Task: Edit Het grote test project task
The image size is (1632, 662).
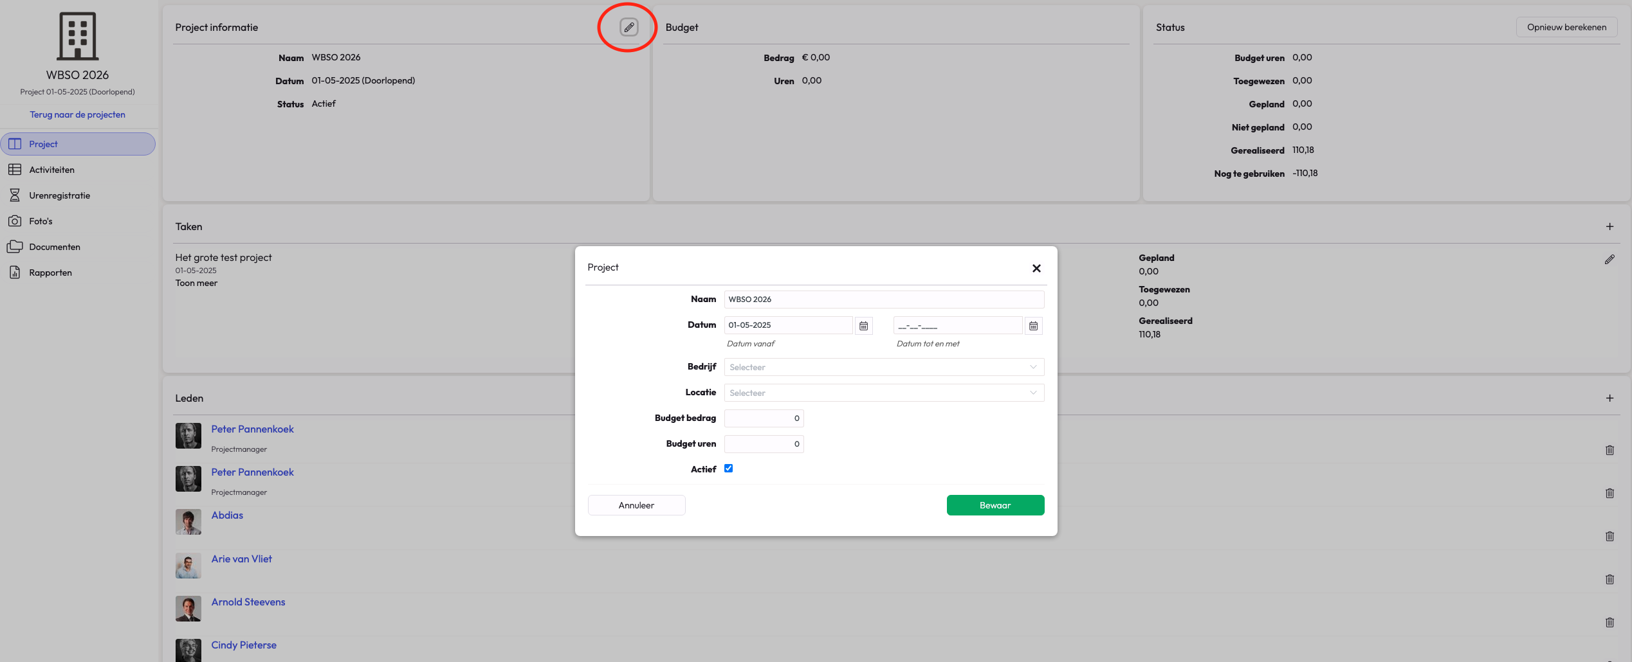Action: [1609, 260]
